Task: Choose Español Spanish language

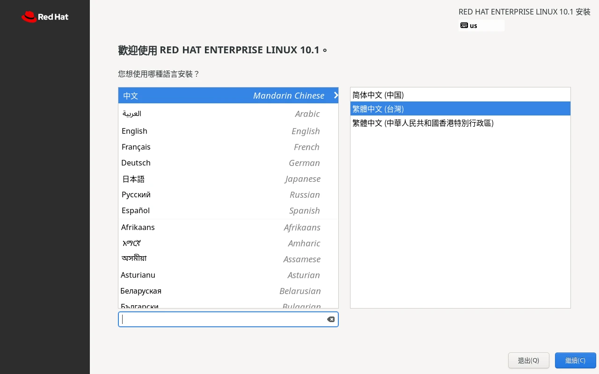Action: (x=187, y=210)
